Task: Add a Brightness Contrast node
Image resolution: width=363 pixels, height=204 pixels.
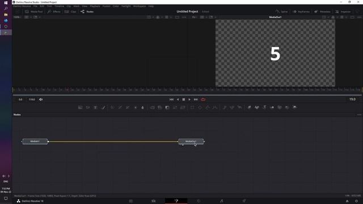Action: pyautogui.click(x=136, y=107)
